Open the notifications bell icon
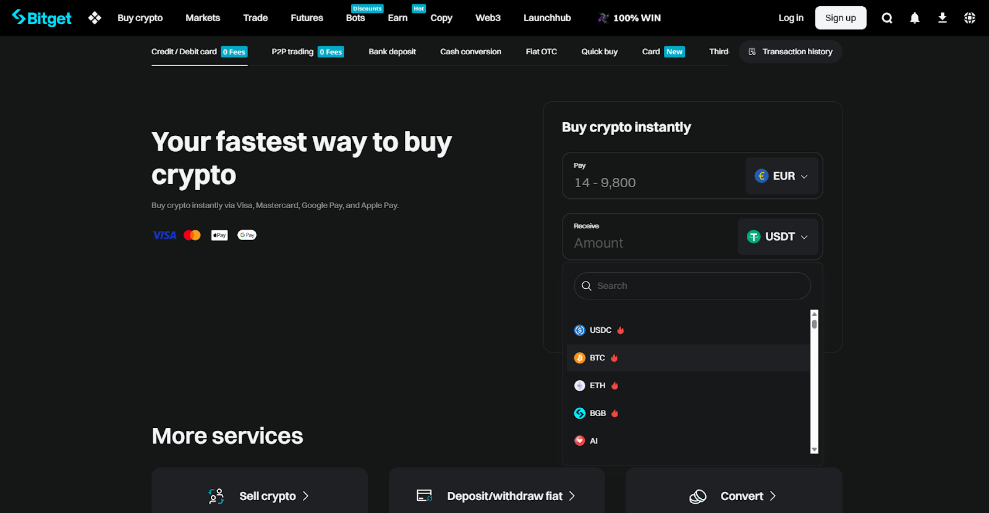The image size is (989, 513). point(915,18)
